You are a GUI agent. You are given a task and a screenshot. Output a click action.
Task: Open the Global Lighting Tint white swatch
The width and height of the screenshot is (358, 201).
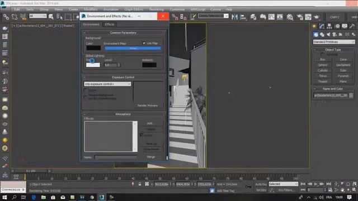coord(93,65)
